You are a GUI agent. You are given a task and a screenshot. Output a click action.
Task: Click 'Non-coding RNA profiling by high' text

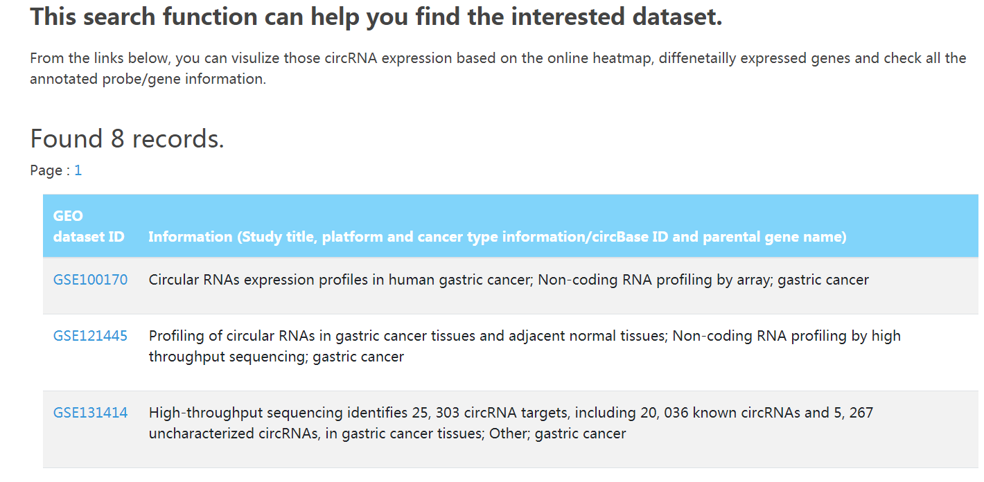787,336
